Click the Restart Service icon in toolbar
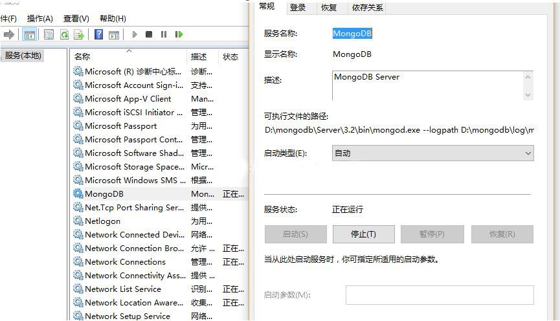560x321 pixels. pos(179,34)
